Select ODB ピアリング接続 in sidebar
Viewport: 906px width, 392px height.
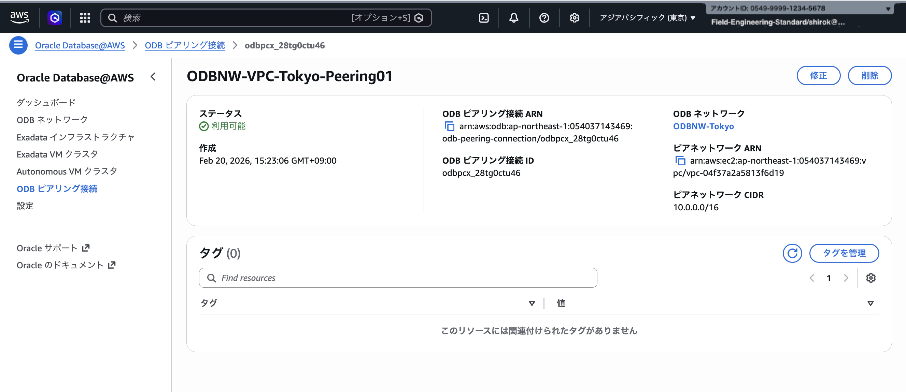(57, 188)
